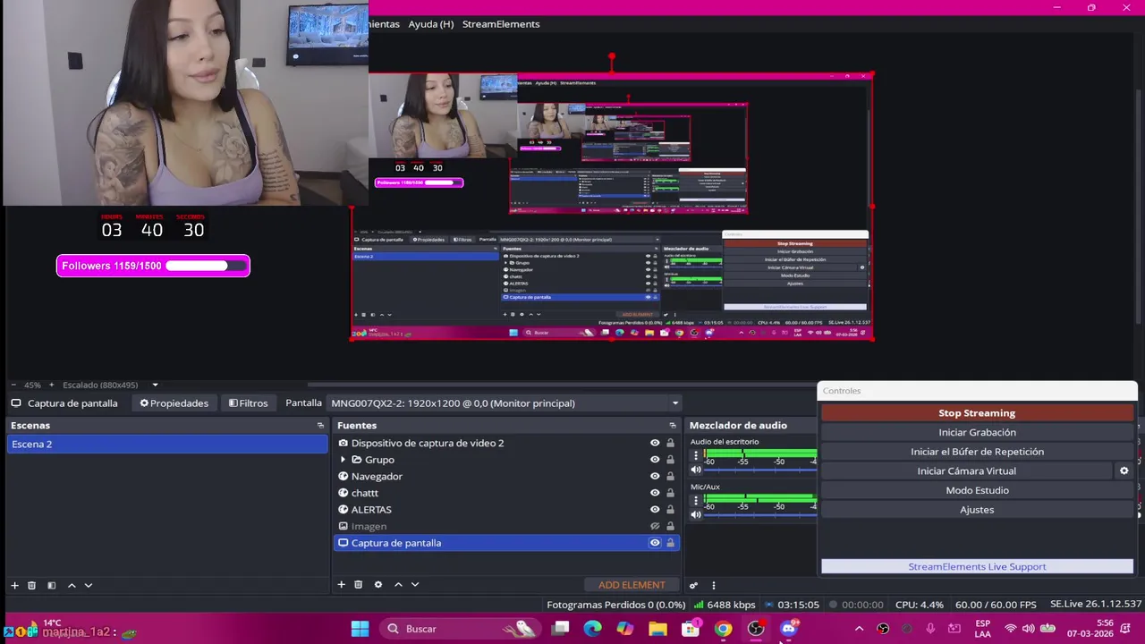The width and height of the screenshot is (1145, 644).
Task: Add a new scene with plus icon
Action: pos(14,585)
